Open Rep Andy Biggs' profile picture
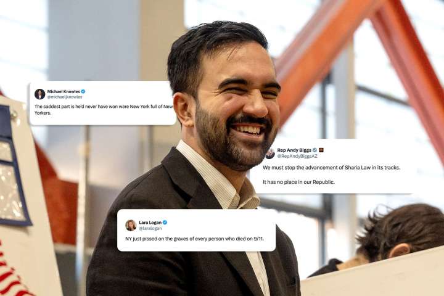Viewport: 444px width, 296px height. click(x=271, y=153)
